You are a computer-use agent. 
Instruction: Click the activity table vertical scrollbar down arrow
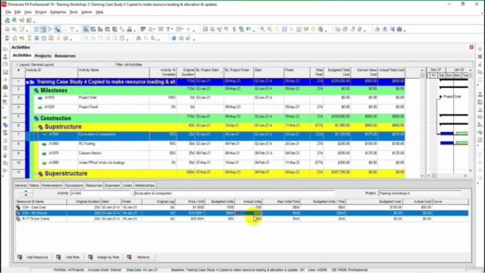pyautogui.click(x=422, y=175)
